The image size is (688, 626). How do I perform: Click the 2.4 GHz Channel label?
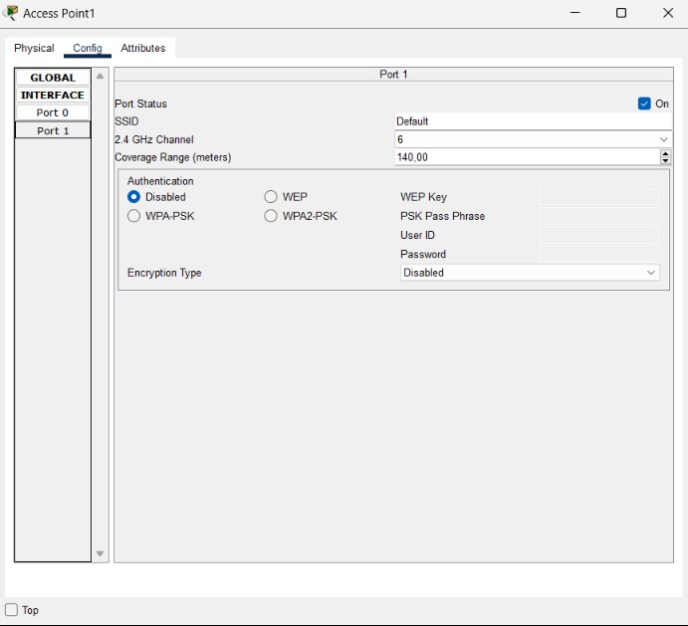coord(154,139)
